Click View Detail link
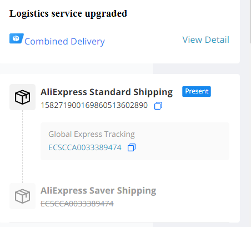The width and height of the screenshot is (251, 227). tap(206, 40)
